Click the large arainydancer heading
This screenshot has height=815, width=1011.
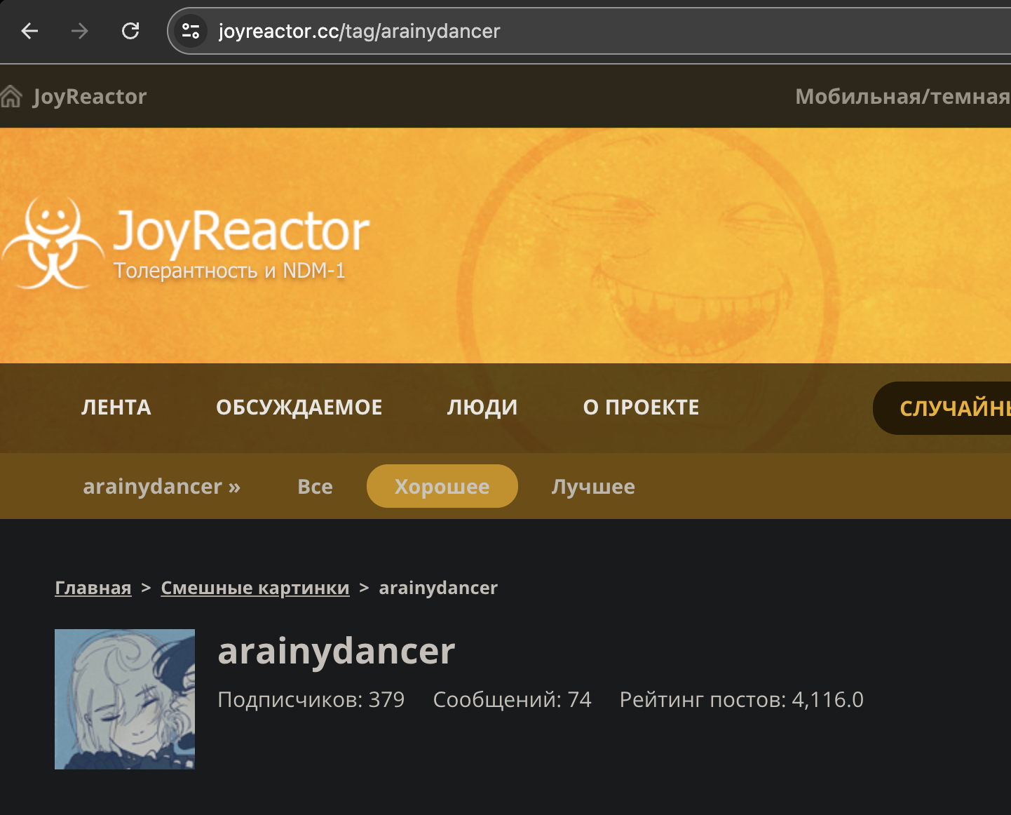click(x=337, y=651)
